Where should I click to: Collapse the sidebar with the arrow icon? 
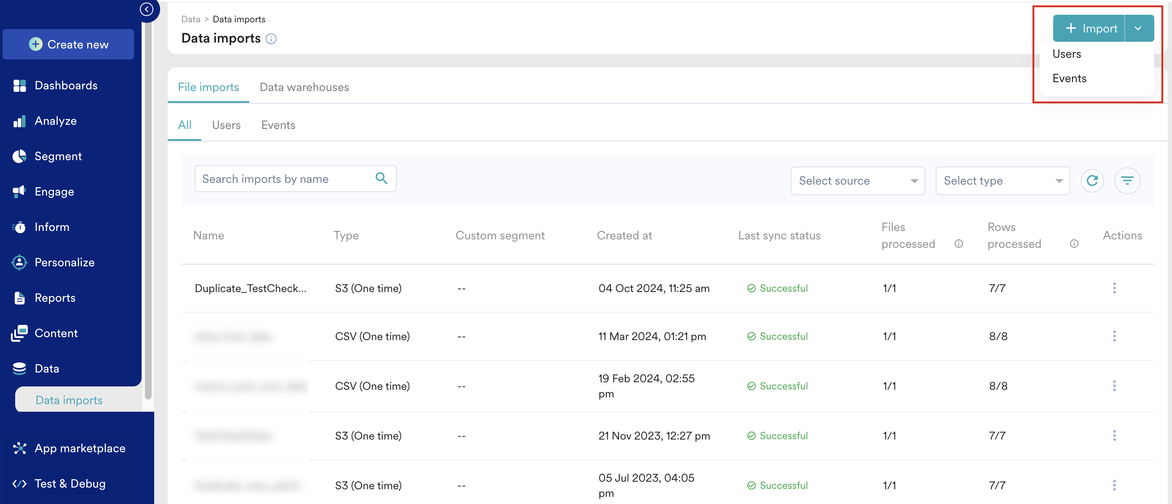146,9
